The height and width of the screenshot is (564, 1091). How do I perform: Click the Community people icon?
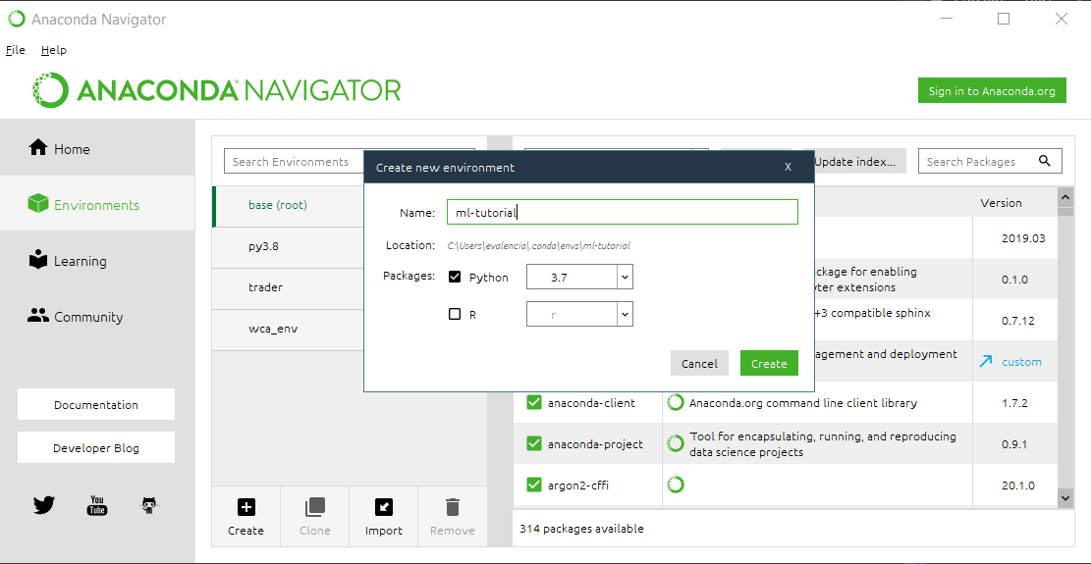37,316
